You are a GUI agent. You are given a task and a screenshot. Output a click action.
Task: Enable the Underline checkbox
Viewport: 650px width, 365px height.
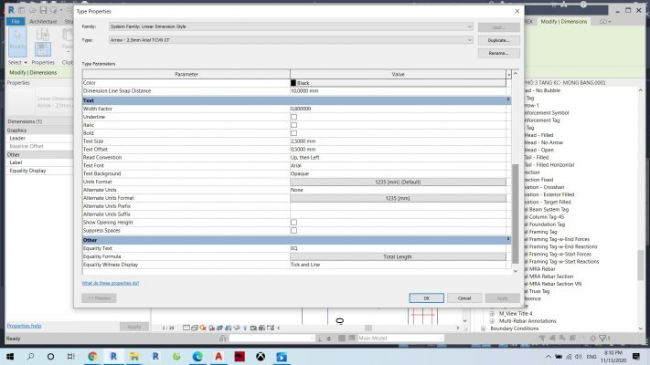point(293,117)
